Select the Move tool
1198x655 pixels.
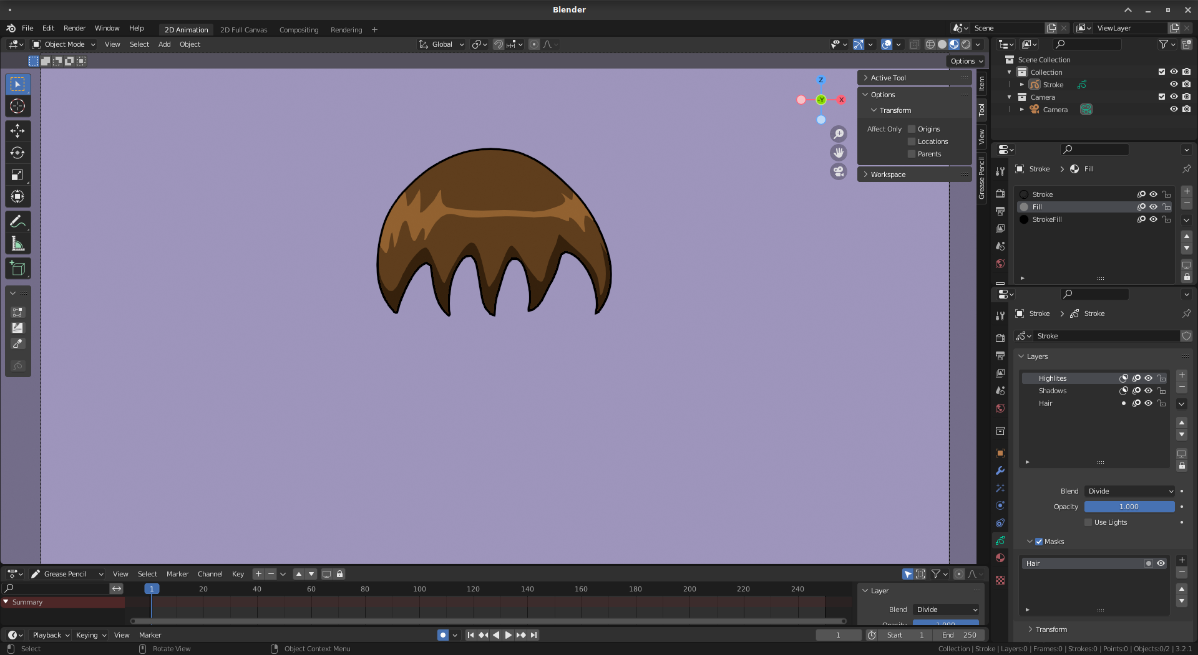(x=17, y=130)
